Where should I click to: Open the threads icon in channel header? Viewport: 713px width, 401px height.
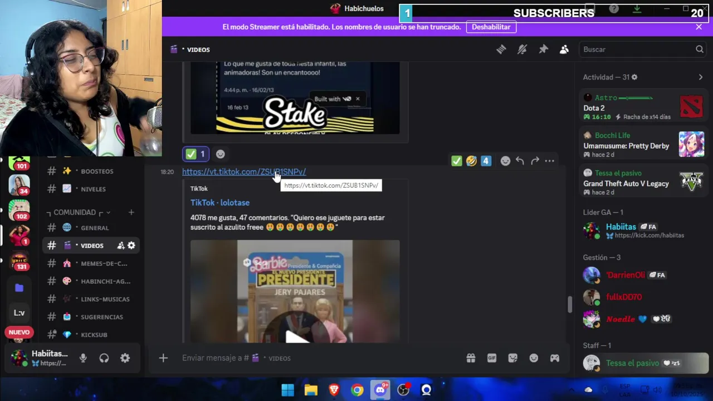[501, 50]
